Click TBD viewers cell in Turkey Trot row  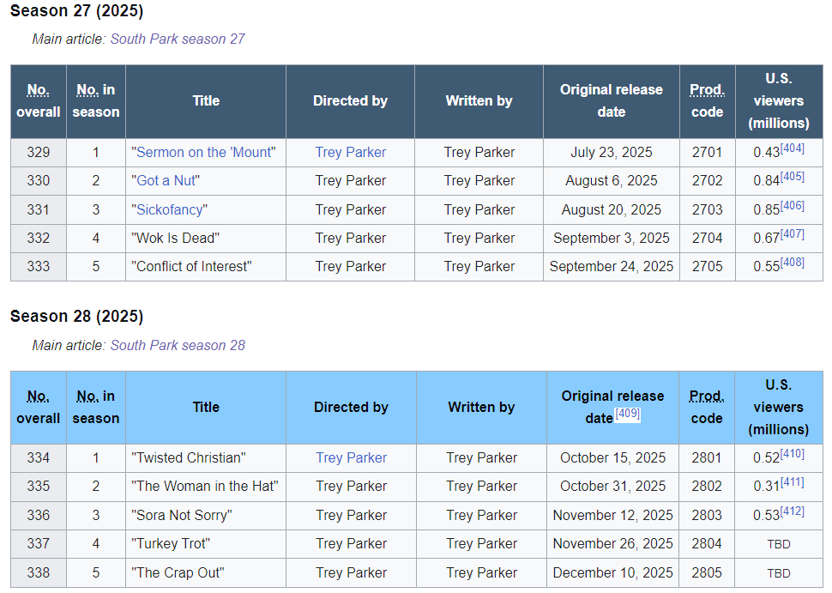pyautogui.click(x=779, y=545)
